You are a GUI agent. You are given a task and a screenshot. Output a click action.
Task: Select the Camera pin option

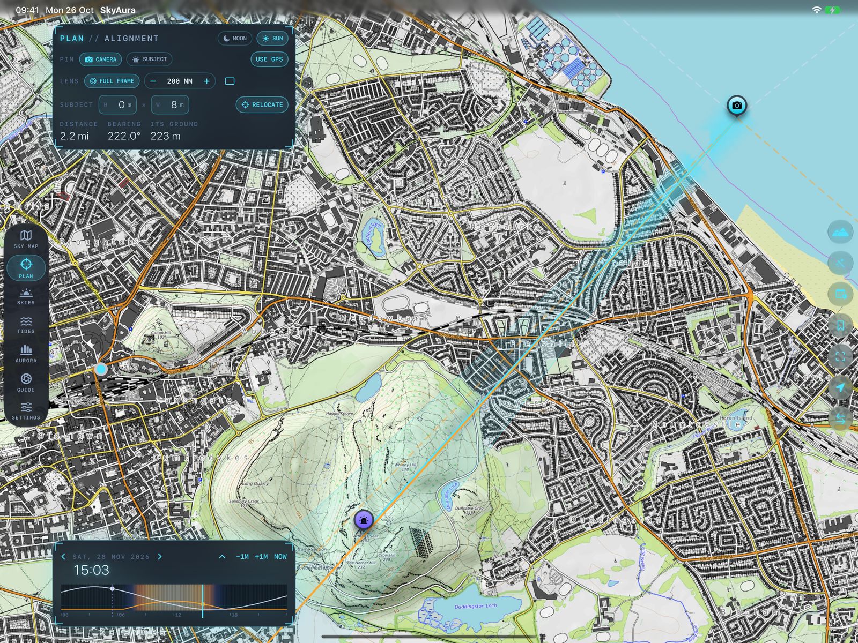click(x=100, y=59)
